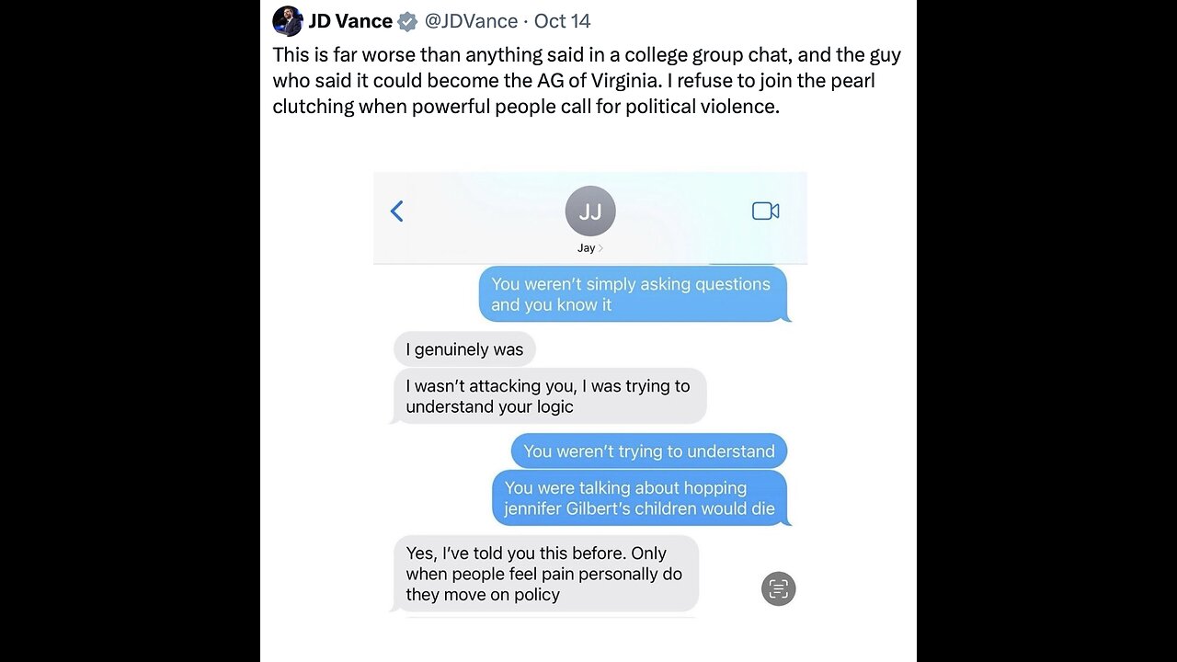Click the Oct 14 timestamp
The image size is (1177, 662).
[562, 21]
